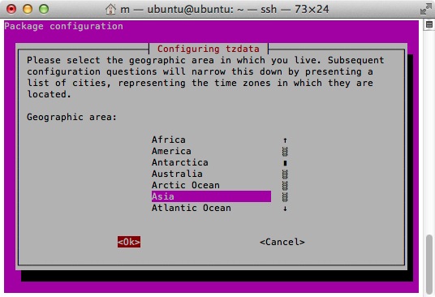This screenshot has height=297, width=435.
Task: Choose Australia from the region list
Action: coord(177,174)
